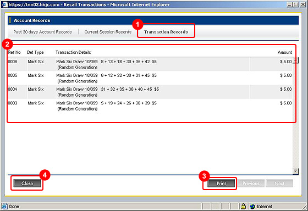Select reference number 0004

pyautogui.click(x=13, y=90)
